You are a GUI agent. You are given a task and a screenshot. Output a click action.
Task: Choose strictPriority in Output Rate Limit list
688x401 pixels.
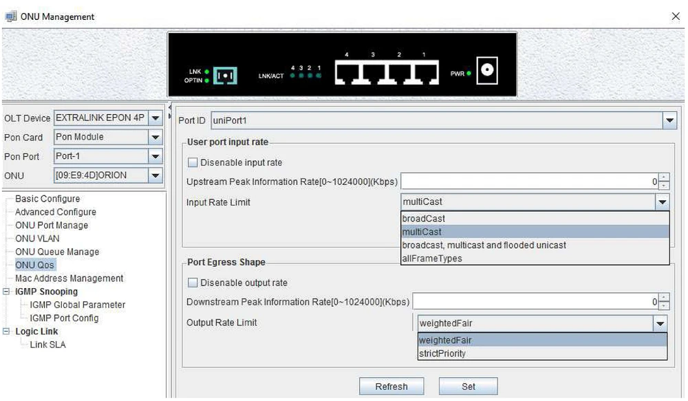(442, 354)
